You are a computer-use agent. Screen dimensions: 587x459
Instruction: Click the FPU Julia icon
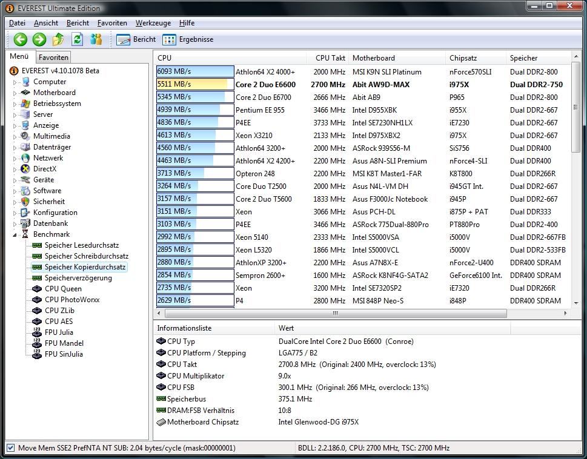[37, 332]
